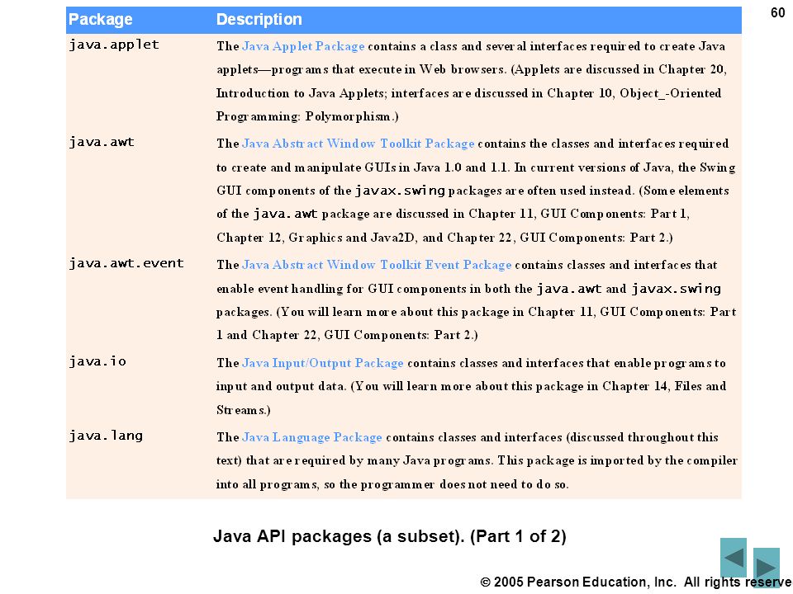Open the Java Abstract Window Toolkit Package link

(358, 144)
